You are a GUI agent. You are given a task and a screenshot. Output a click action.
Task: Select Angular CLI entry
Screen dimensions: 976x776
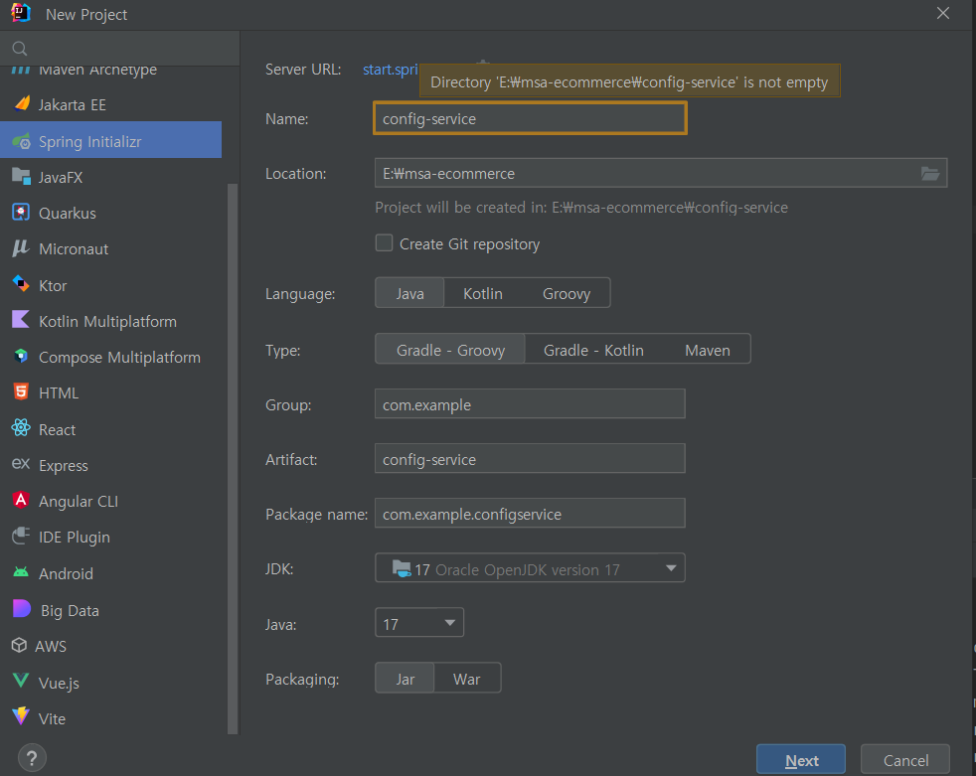click(110, 501)
